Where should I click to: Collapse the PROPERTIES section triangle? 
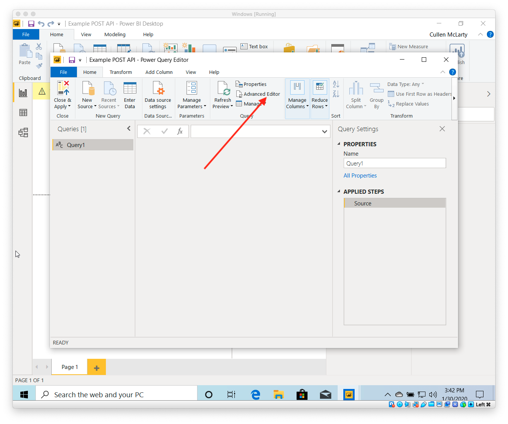pyautogui.click(x=339, y=144)
